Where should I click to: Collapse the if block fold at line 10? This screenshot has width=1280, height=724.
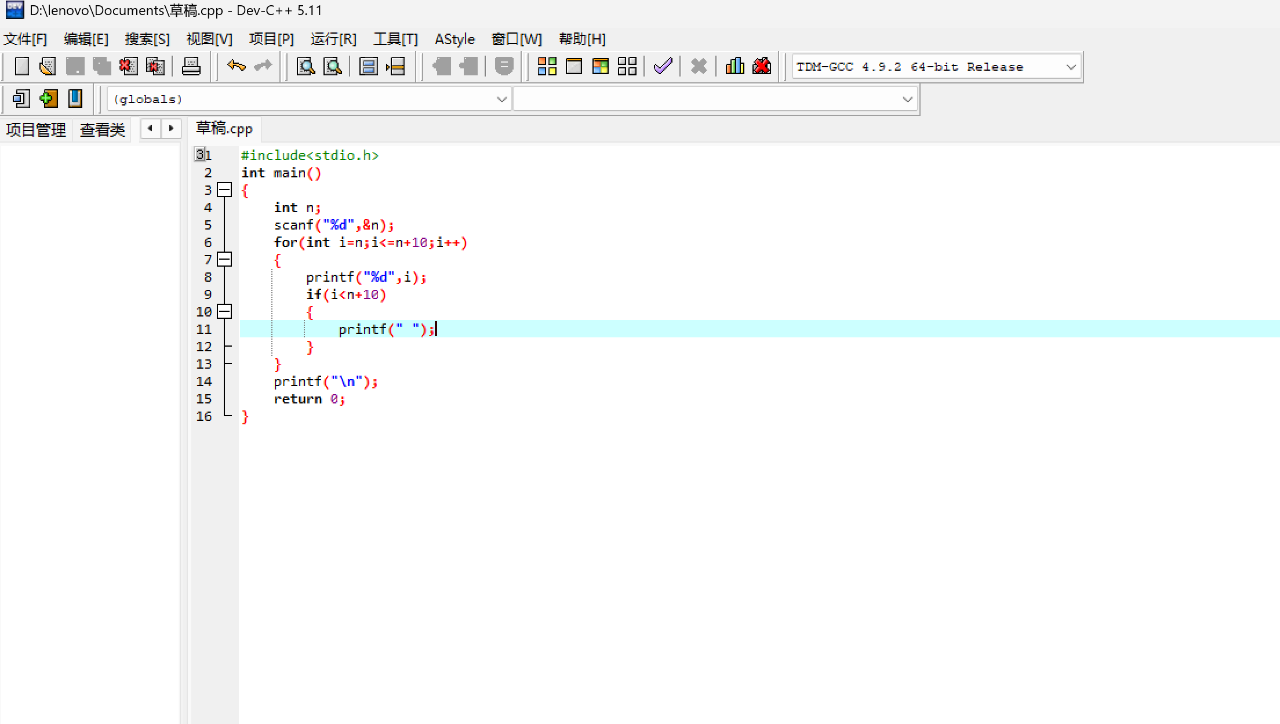[224, 311]
